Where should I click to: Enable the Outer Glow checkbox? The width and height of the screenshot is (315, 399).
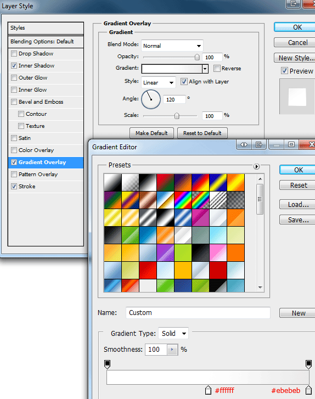[14, 77]
